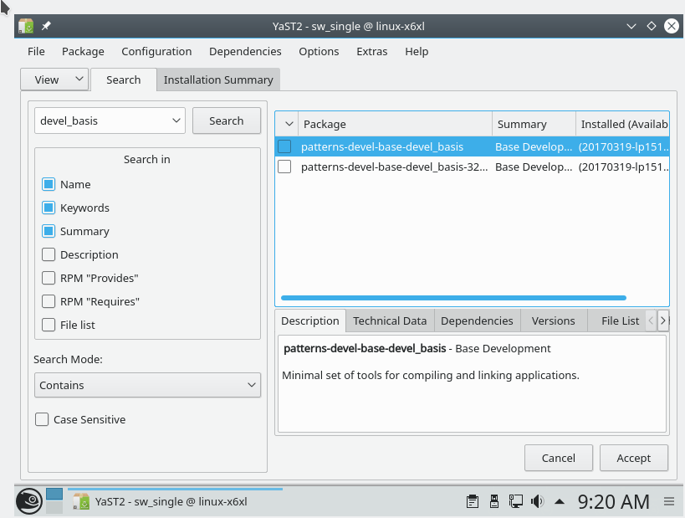Click the Cancel button
The width and height of the screenshot is (685, 518).
[x=559, y=458]
